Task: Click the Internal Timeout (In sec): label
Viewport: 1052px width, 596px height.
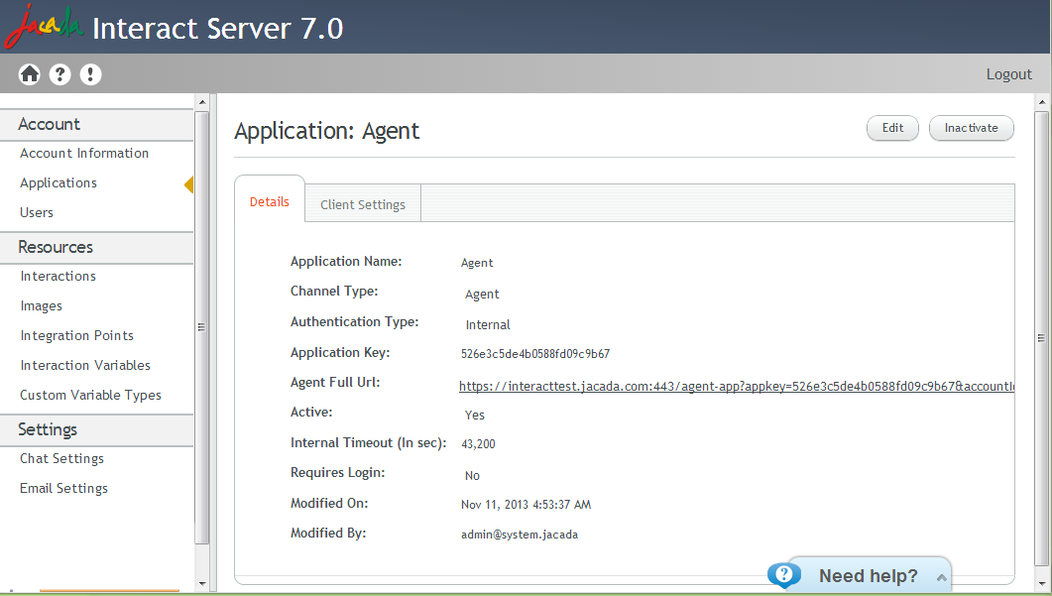Action: (368, 443)
